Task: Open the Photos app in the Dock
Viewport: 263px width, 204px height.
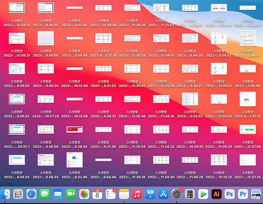Action: point(84,194)
